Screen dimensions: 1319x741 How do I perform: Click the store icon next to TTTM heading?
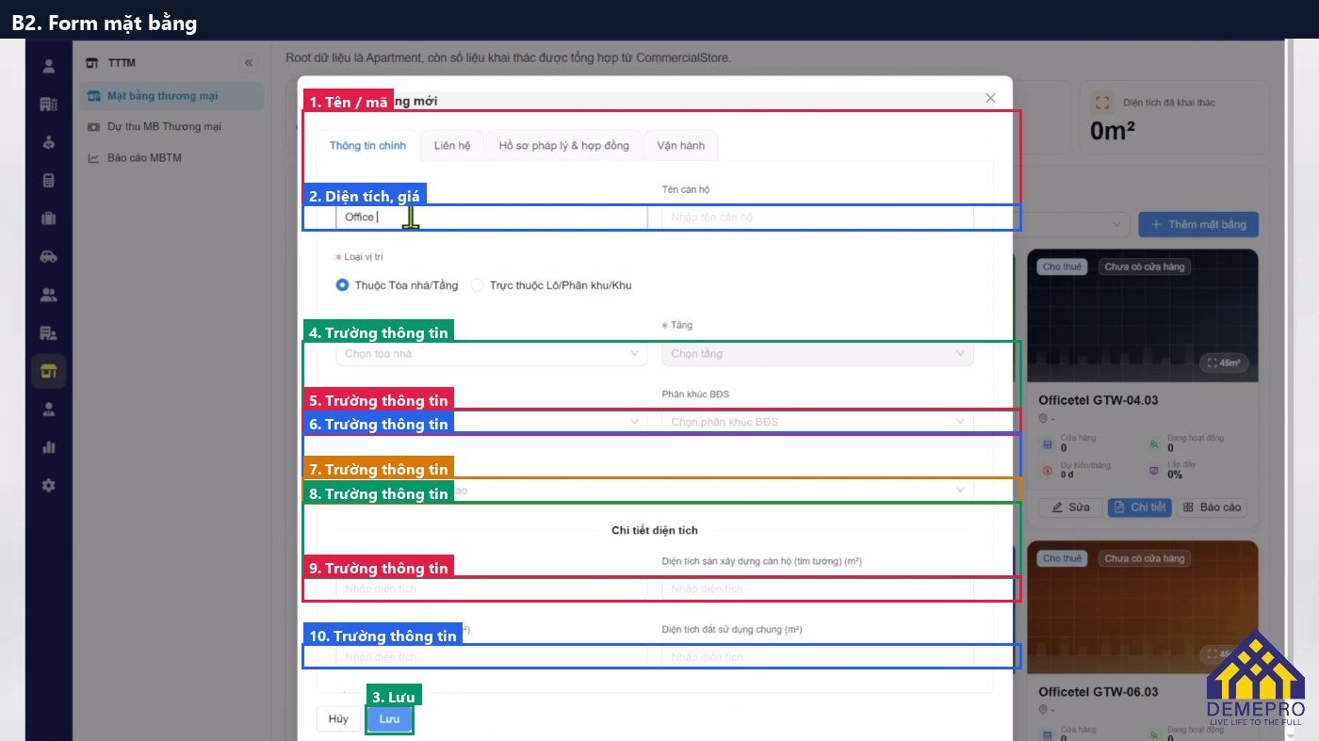pyautogui.click(x=91, y=63)
